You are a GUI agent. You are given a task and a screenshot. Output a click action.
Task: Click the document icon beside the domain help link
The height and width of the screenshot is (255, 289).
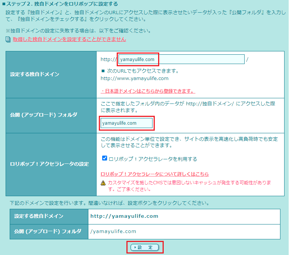(8, 39)
